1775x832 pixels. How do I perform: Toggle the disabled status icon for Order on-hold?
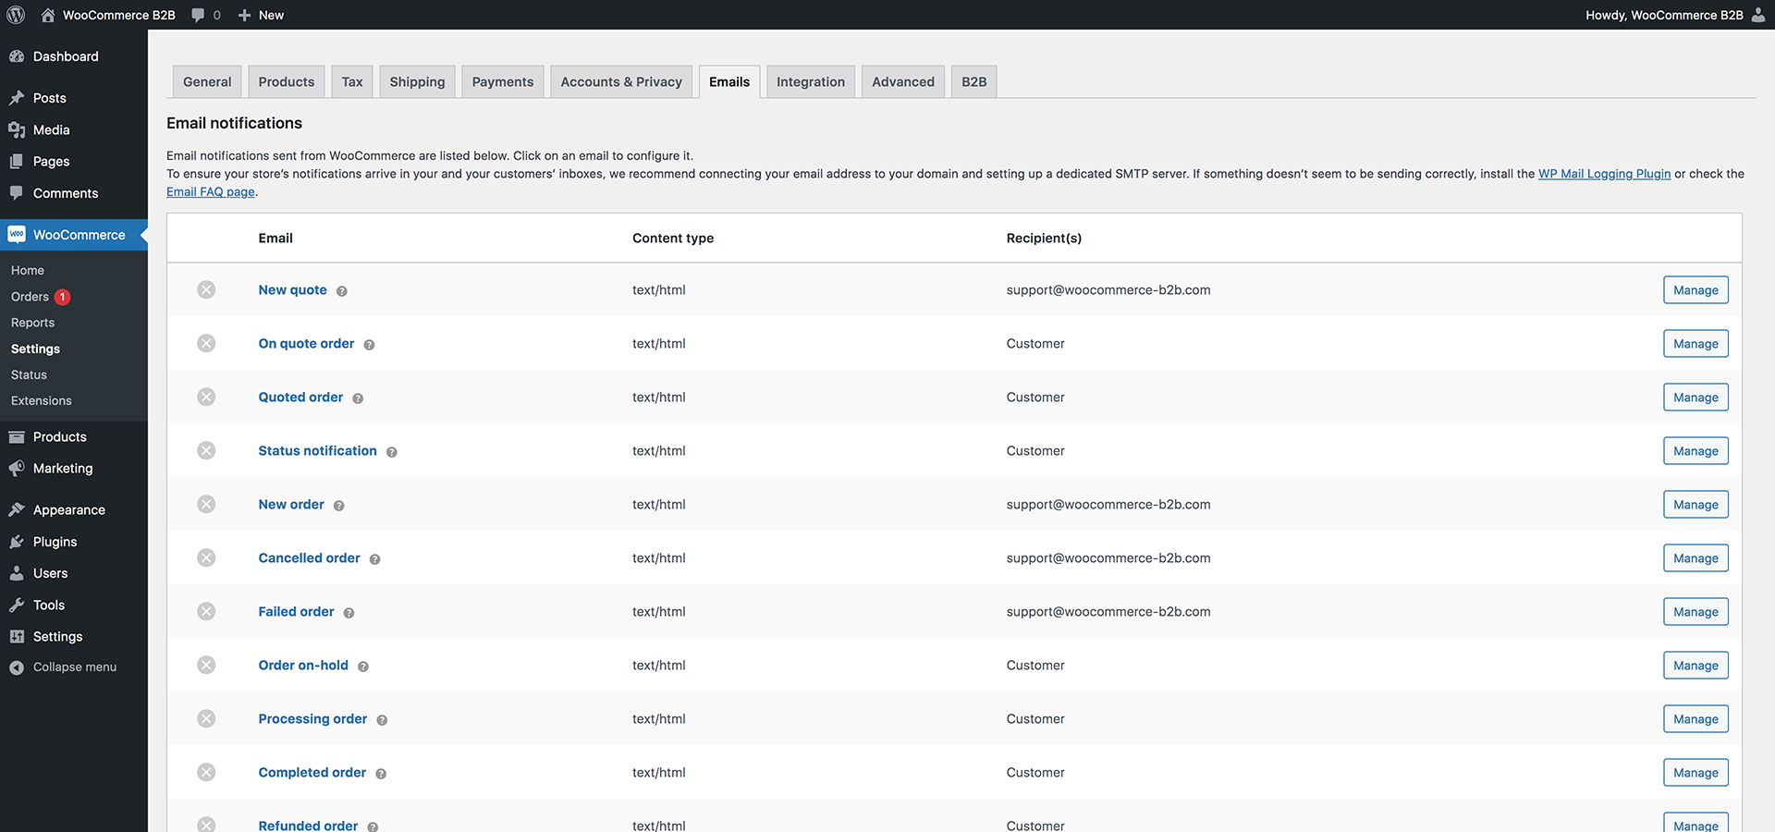(x=206, y=666)
